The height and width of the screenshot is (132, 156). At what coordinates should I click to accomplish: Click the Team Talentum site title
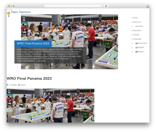point(21,12)
